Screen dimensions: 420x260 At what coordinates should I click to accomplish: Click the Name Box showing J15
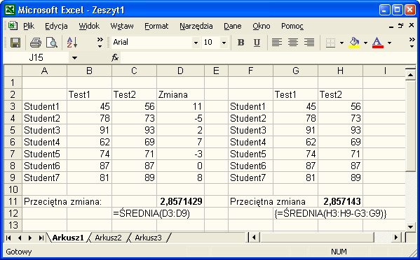point(36,57)
